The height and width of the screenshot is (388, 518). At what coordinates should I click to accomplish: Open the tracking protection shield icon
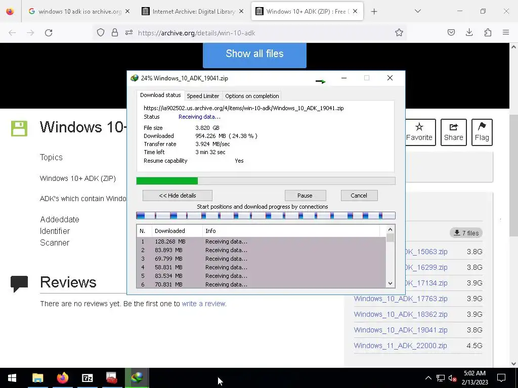point(101,33)
